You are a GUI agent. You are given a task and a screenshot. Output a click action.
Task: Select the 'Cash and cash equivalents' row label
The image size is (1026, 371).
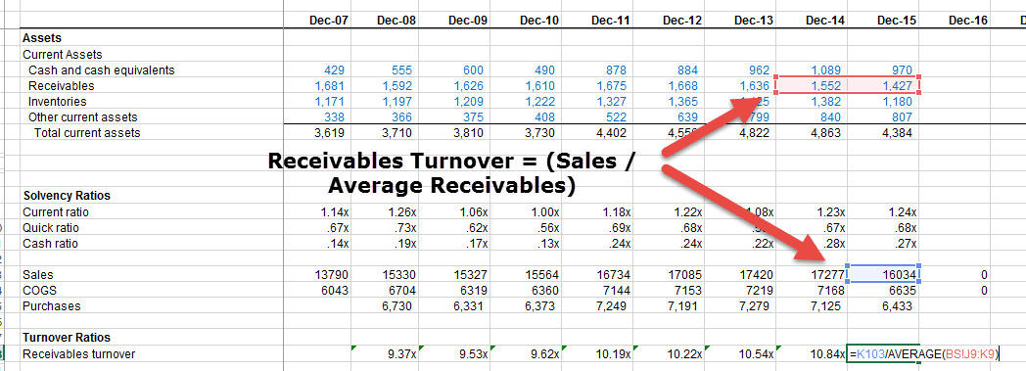[x=152, y=70]
